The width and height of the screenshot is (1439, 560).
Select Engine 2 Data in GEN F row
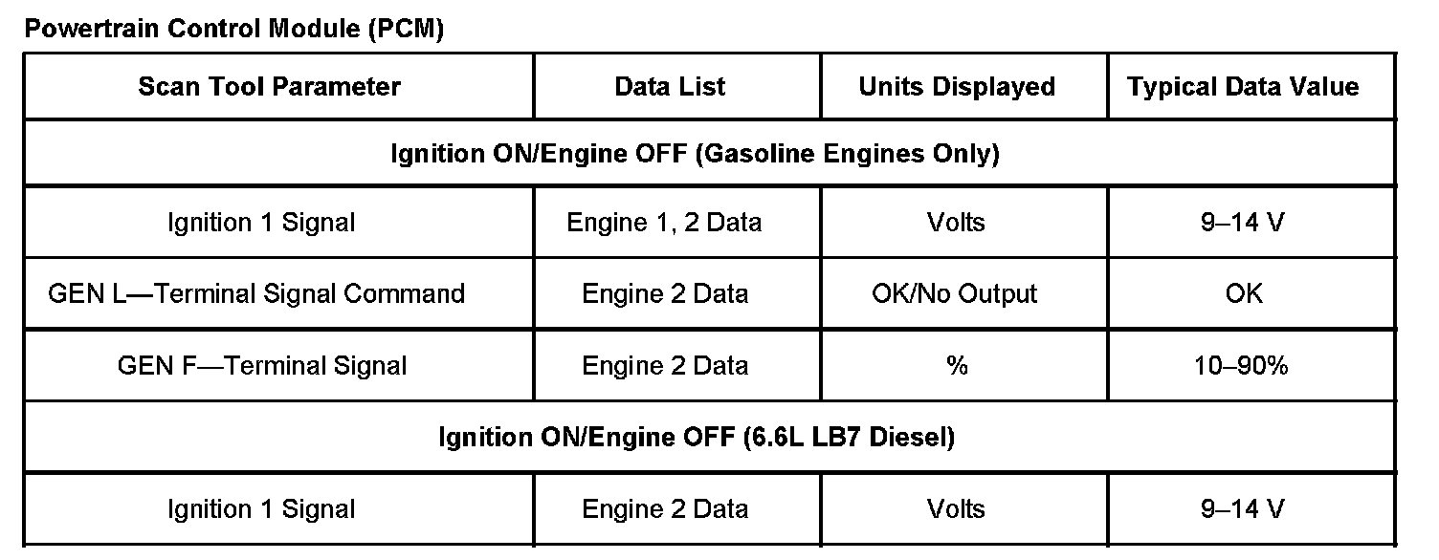(665, 366)
